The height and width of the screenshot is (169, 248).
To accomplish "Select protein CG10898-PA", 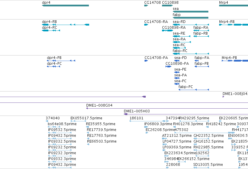I will 168,66.
